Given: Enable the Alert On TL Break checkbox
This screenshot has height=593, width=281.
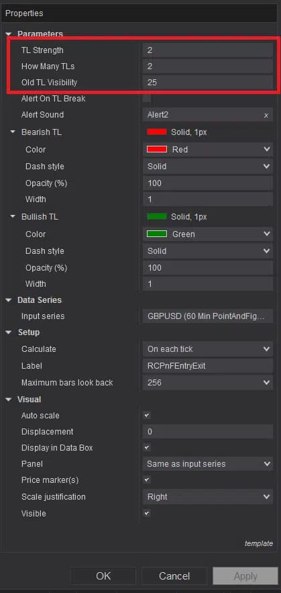Looking at the screenshot, I should point(147,99).
